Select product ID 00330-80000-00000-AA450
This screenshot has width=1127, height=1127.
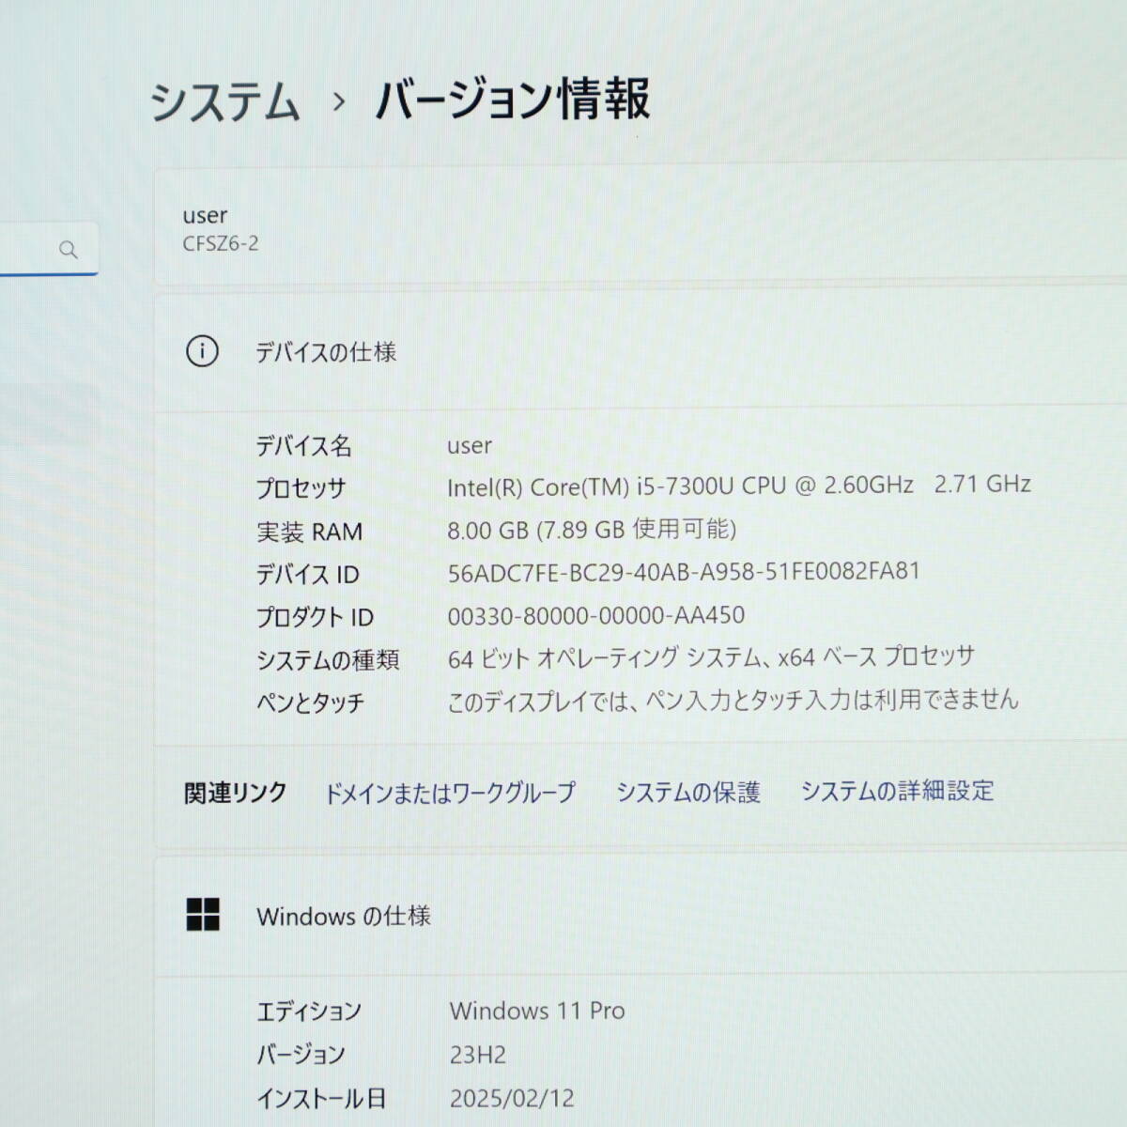(x=596, y=616)
